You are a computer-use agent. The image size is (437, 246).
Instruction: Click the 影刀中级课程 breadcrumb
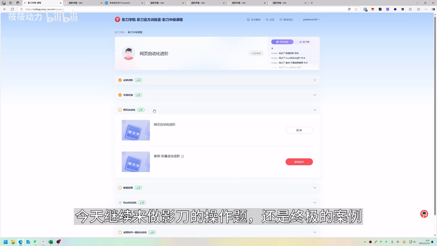(135, 32)
